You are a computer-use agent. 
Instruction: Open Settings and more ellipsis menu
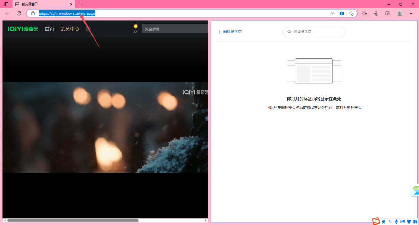coord(411,13)
